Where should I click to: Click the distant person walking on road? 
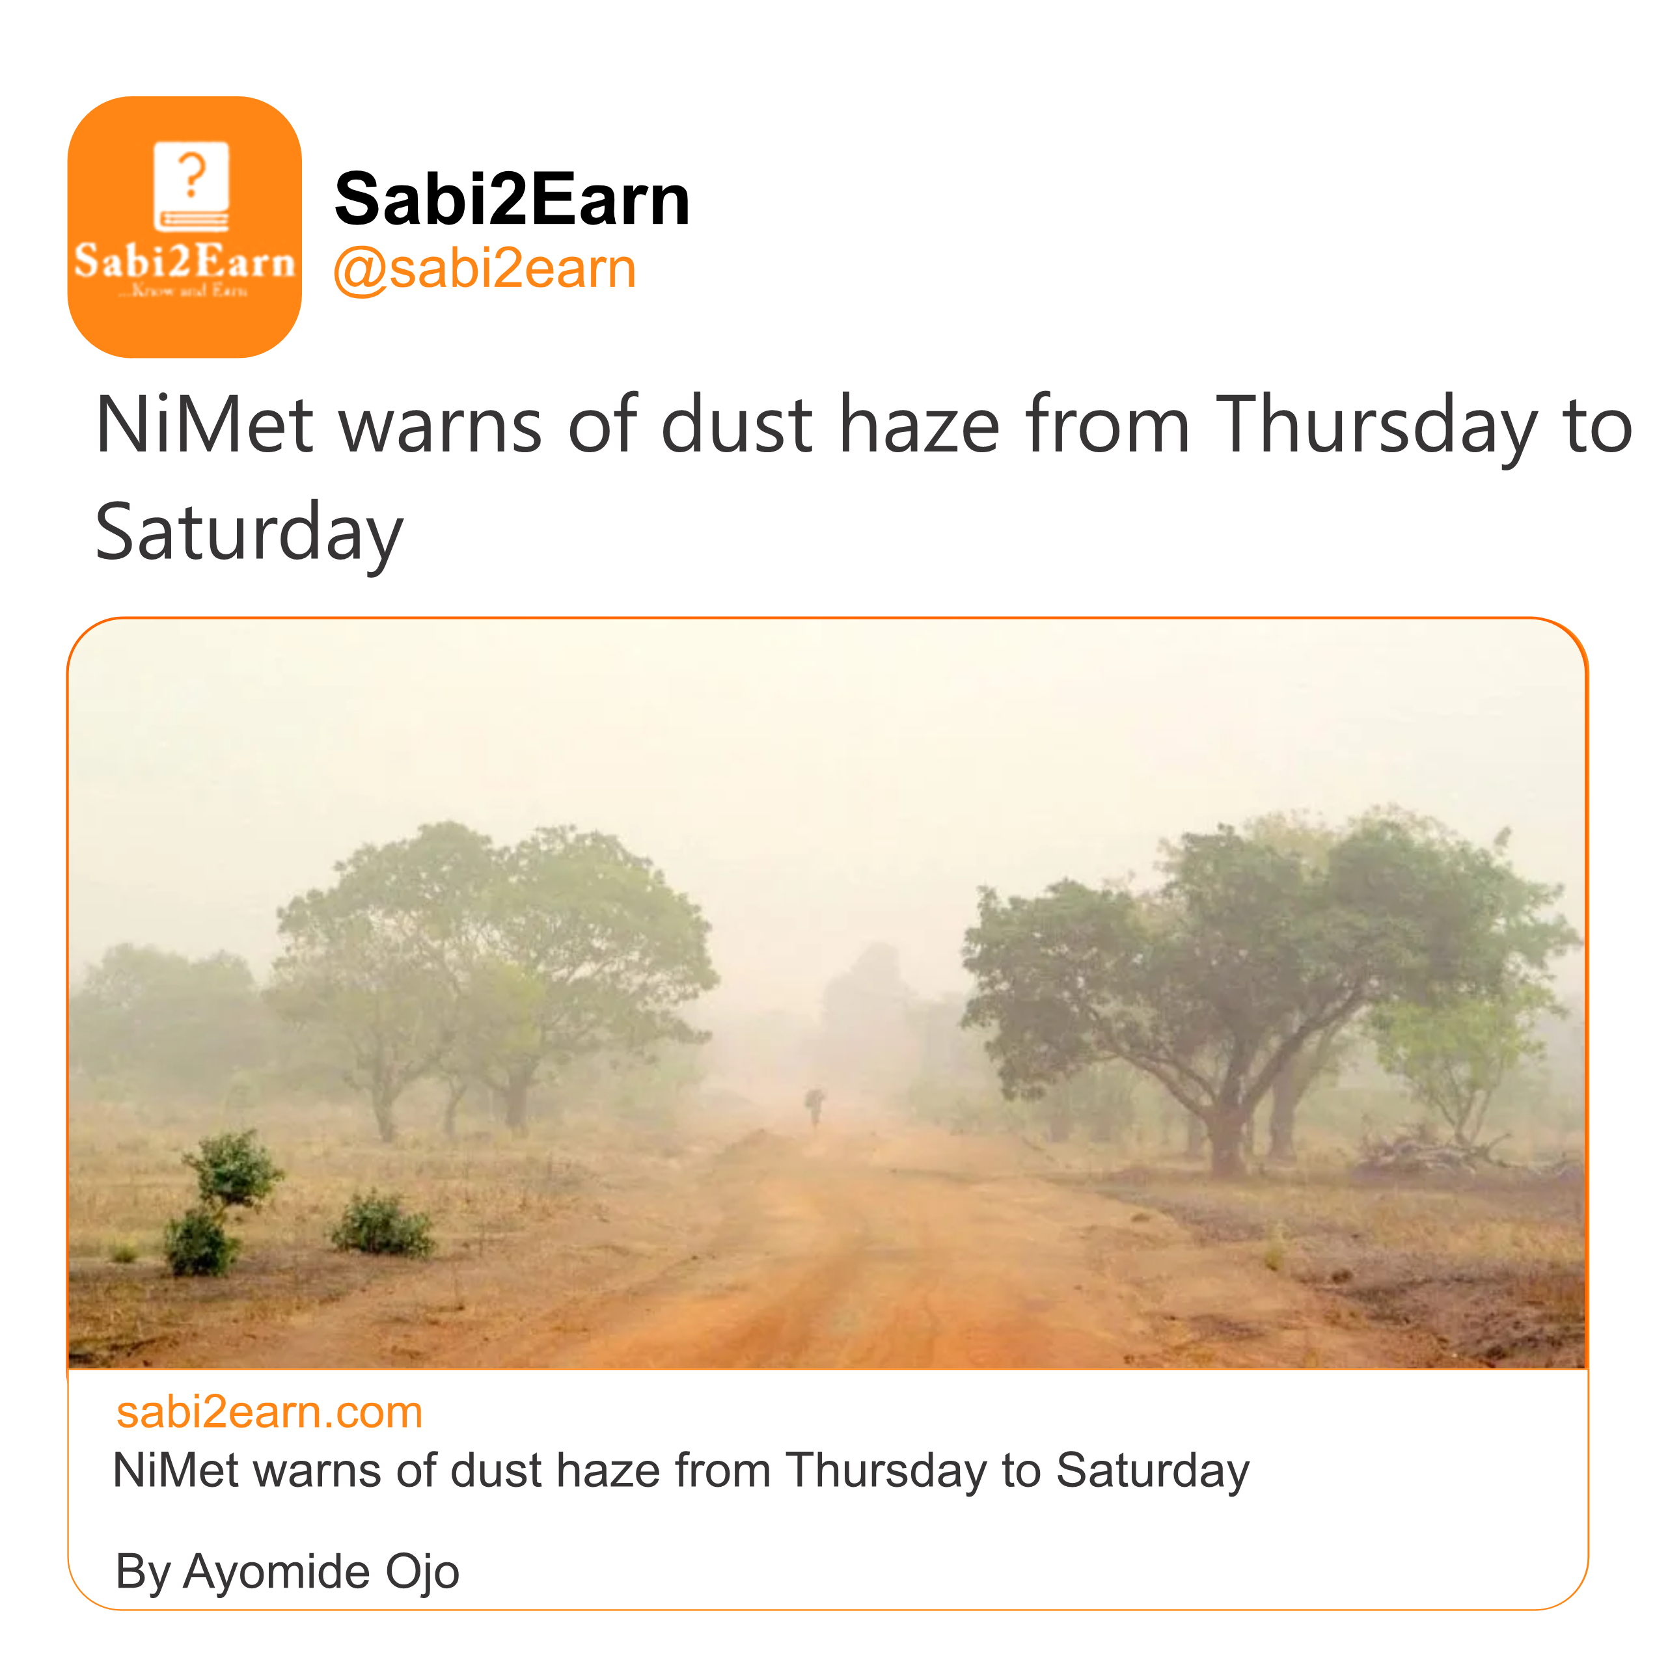814,1107
